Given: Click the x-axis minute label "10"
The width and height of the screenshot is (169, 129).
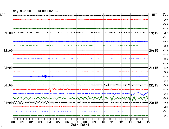Looking at the screenshot, I should pyautogui.click(x=103, y=122).
